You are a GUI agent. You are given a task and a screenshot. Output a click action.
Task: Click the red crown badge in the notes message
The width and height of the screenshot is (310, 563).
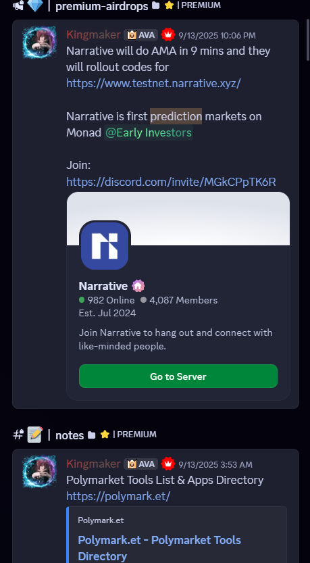pos(168,464)
